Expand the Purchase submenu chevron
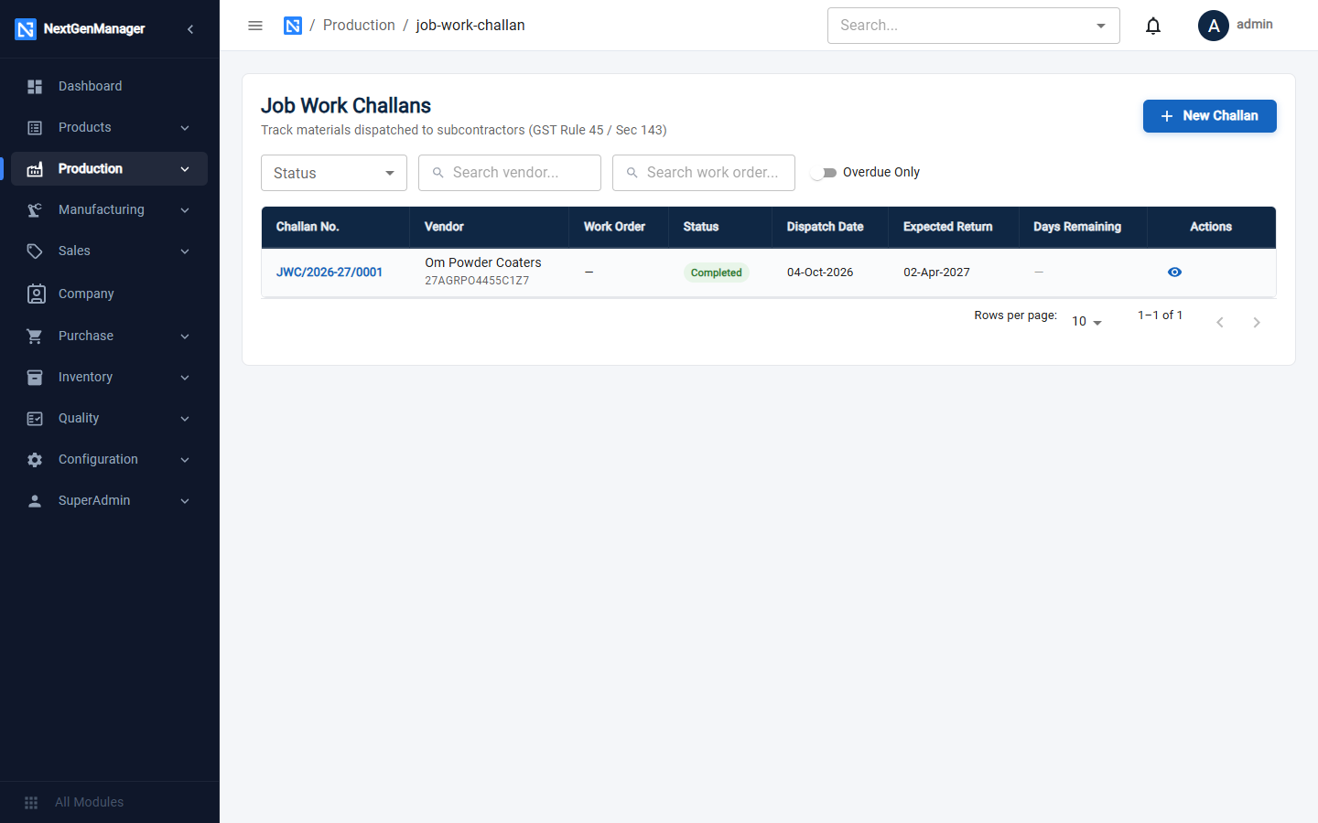The image size is (1318, 823). (x=185, y=337)
